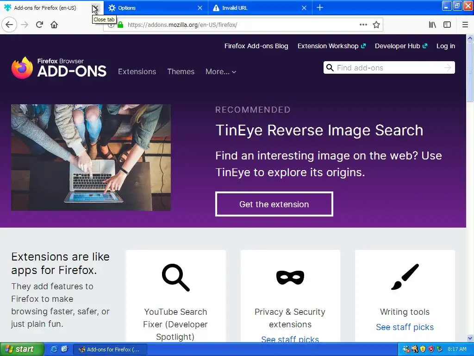Screen dimensions: 474x356
Task: Click the Get the extension button
Action: [274, 204]
